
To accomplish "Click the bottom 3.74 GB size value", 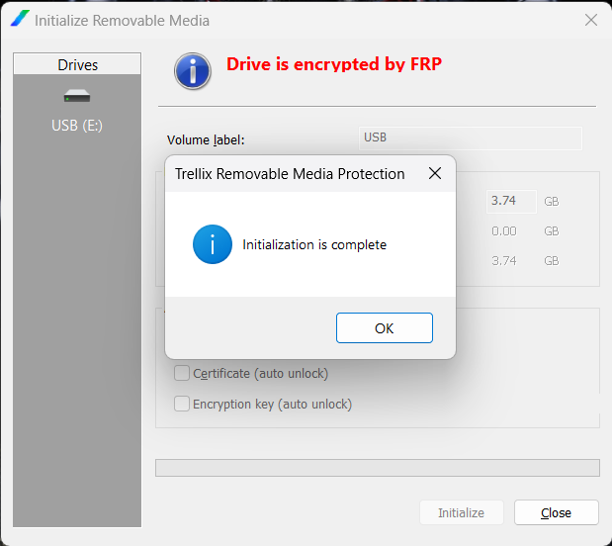I will point(504,260).
